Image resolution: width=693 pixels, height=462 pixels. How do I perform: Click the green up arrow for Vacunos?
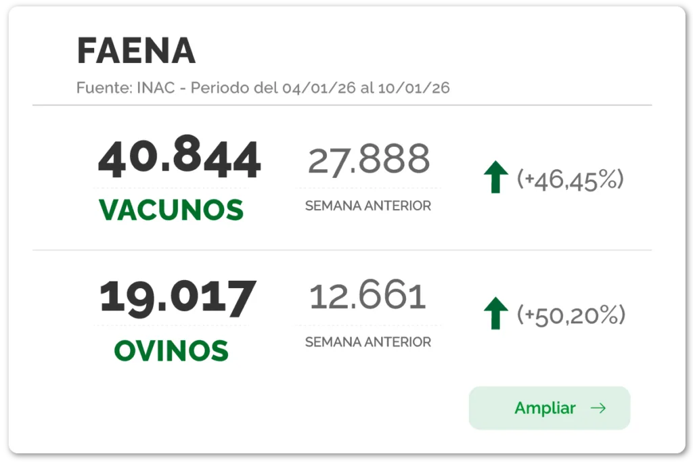[x=496, y=177]
